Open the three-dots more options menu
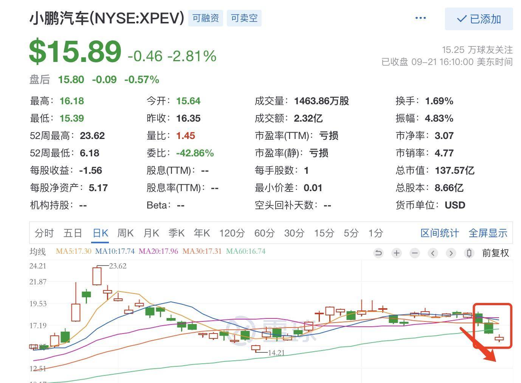Screen dimensions: 521x383 click(420, 18)
